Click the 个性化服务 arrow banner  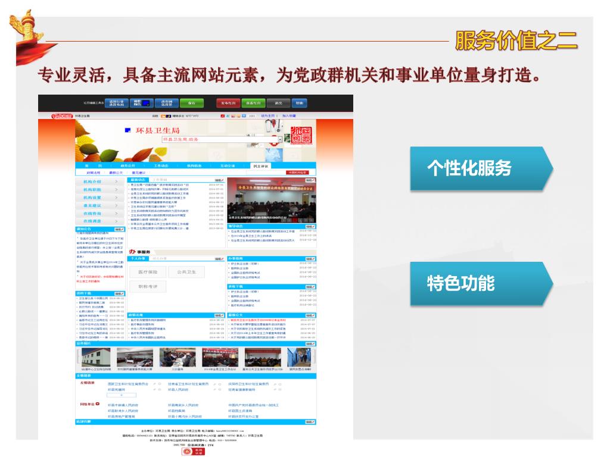point(481,168)
